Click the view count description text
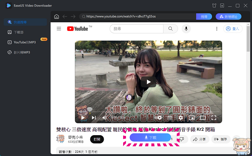The height and width of the screenshot is (156, 252). tap(78, 152)
